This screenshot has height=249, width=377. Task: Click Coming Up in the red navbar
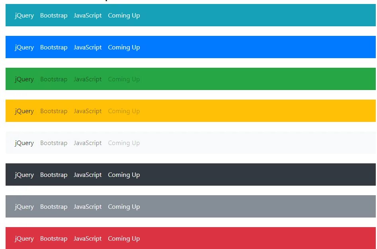click(124, 239)
